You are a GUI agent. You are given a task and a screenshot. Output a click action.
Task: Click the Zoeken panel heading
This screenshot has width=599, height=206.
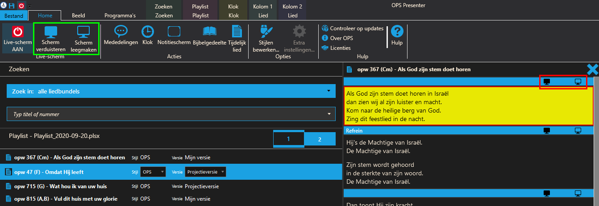click(19, 69)
